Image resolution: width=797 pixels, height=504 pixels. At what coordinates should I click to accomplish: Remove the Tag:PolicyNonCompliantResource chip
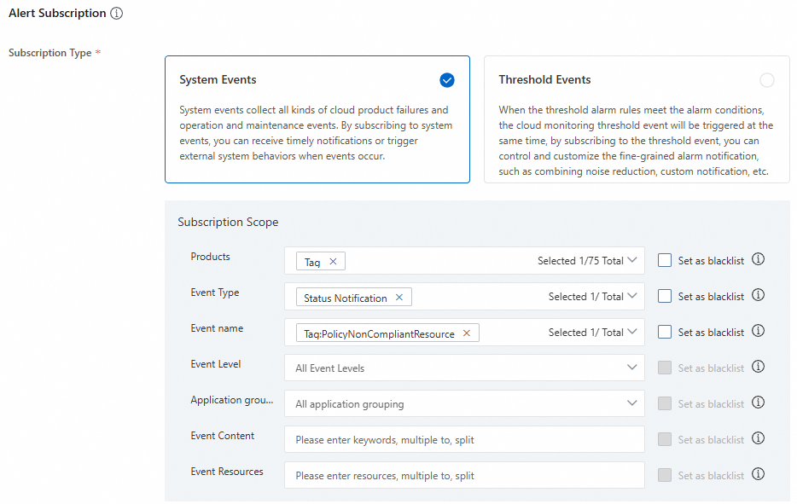tap(467, 333)
